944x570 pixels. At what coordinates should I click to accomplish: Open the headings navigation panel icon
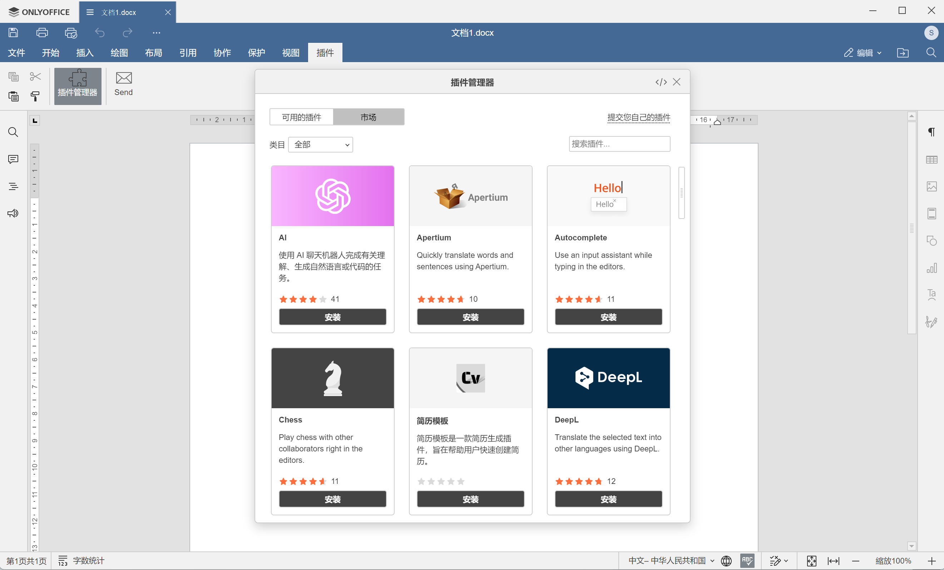pyautogui.click(x=13, y=186)
